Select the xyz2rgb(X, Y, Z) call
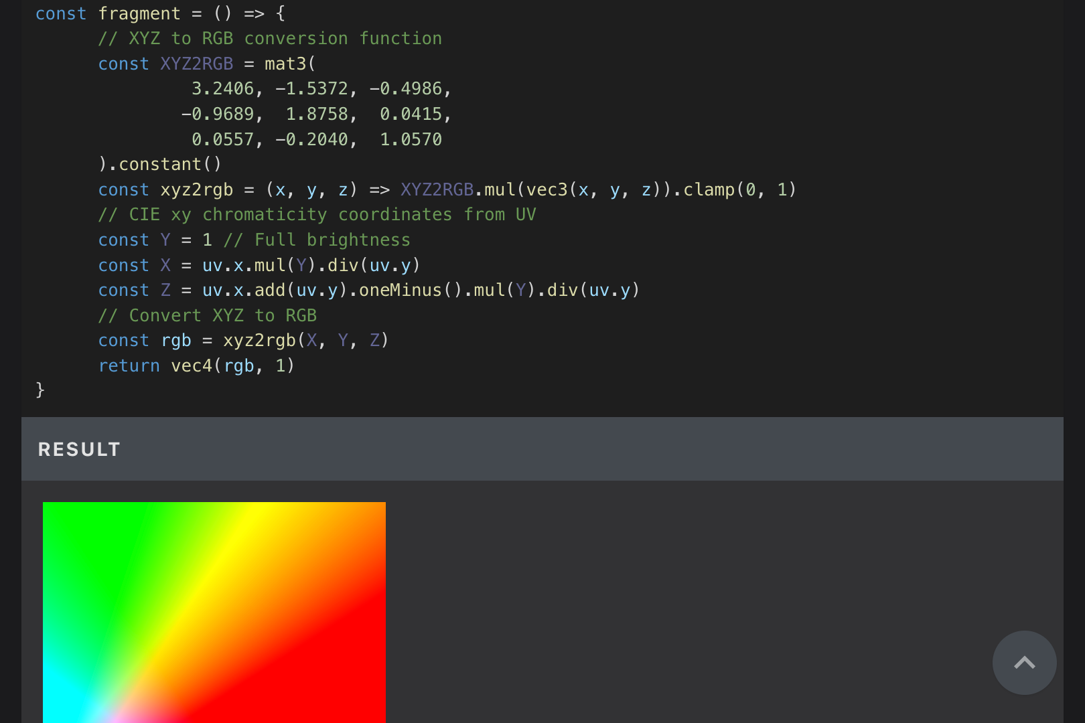Screen dimensions: 1085x723 pos(305,340)
